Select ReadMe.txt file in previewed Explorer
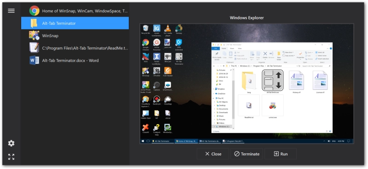 249,107
